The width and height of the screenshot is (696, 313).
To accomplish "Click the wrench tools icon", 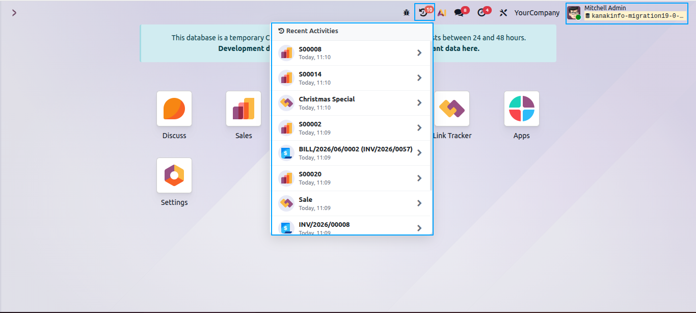I will (503, 13).
